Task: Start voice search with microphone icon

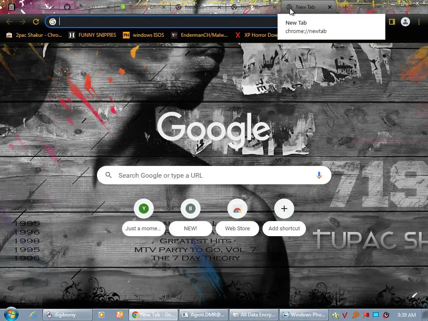Action: pyautogui.click(x=319, y=175)
